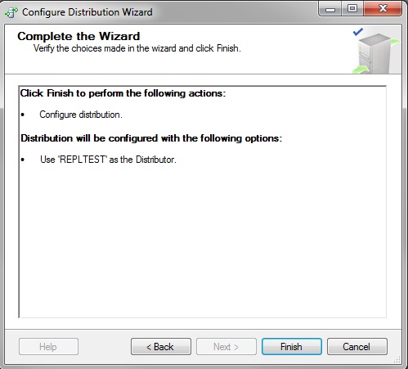Viewport: 408px width, 369px height.
Task: Close the wizard with the red X
Action: (x=383, y=9)
